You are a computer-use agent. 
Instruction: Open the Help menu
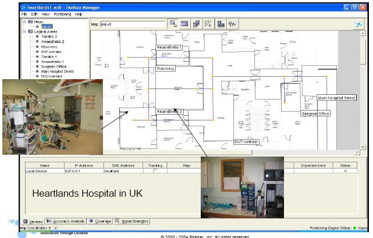[x=79, y=15]
